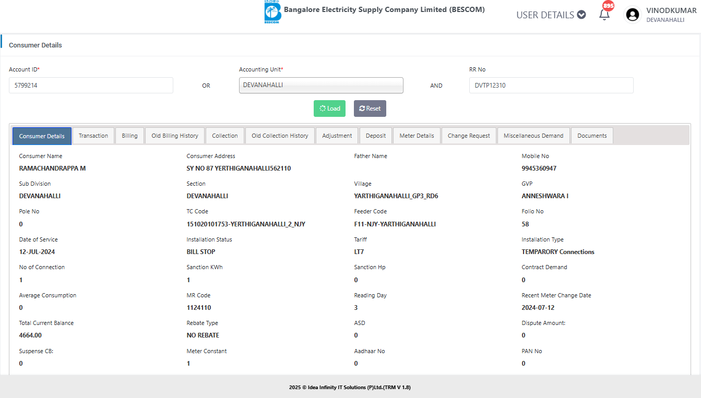701x398 pixels.
Task: Select TEMPARORY Connections installation type
Action: click(x=558, y=252)
